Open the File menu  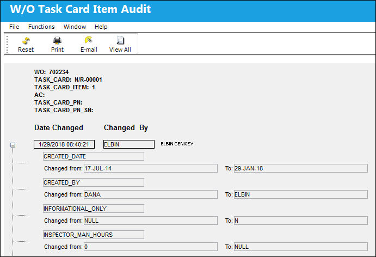tap(14, 27)
